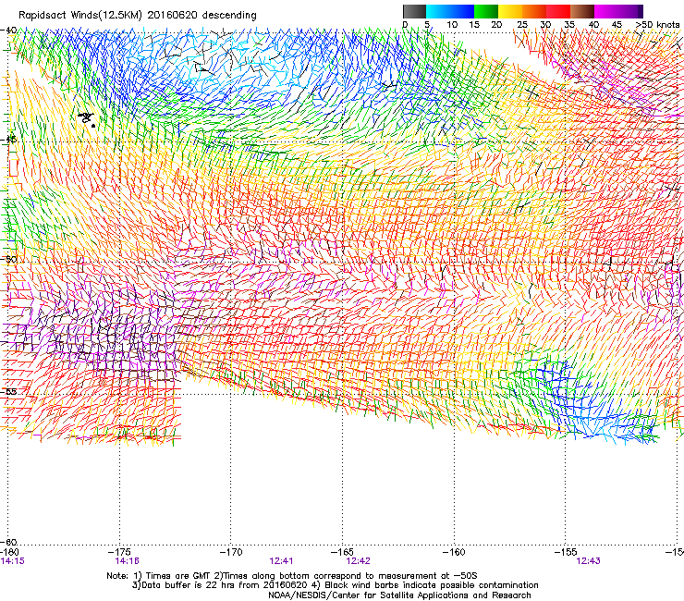Click the '25' label under the color bar

(522, 25)
